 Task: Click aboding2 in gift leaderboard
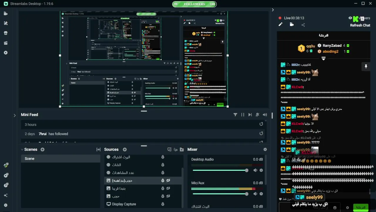pyautogui.click(x=330, y=51)
